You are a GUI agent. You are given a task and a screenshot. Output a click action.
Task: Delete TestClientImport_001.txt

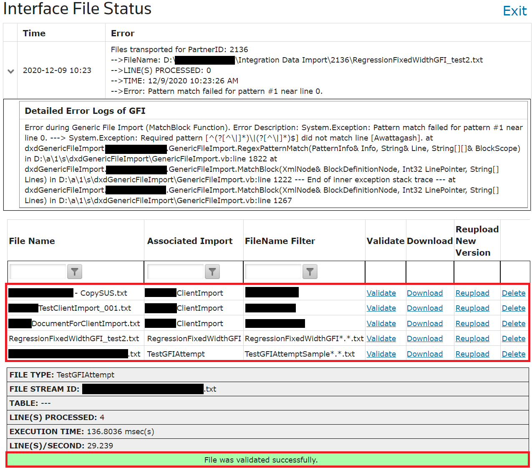click(x=514, y=308)
